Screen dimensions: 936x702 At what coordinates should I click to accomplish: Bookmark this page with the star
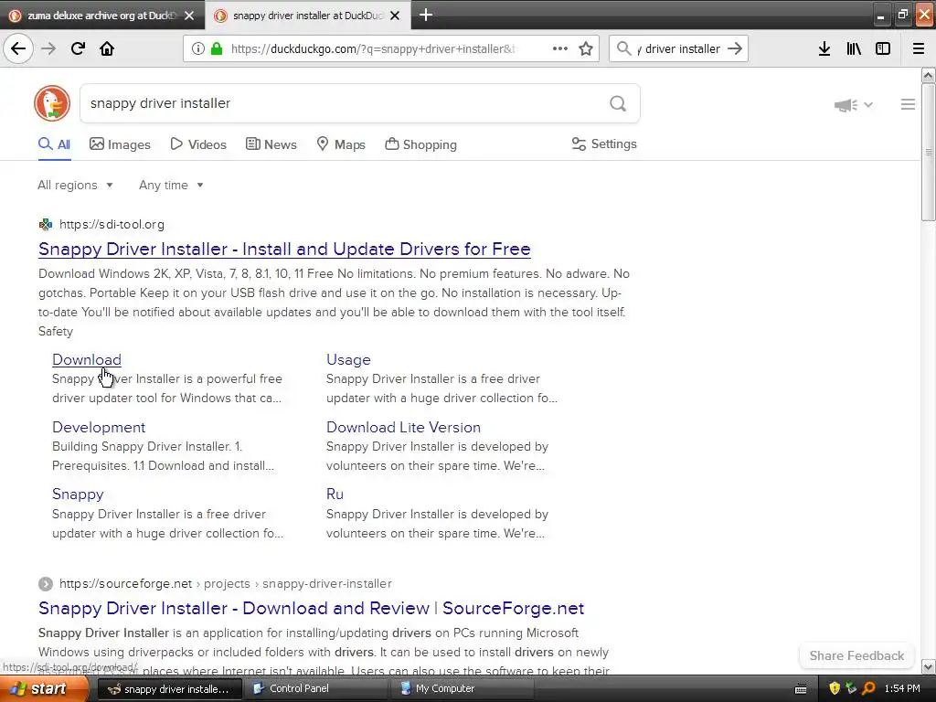586,48
